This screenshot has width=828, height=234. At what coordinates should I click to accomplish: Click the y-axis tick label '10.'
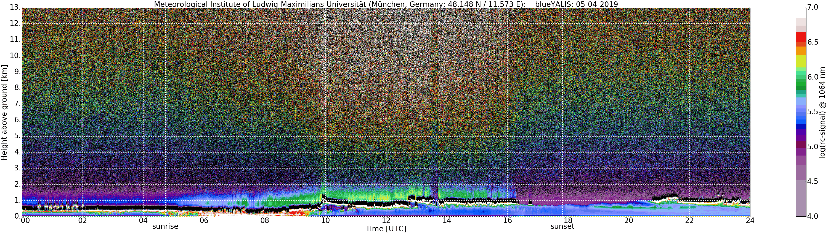15,55
